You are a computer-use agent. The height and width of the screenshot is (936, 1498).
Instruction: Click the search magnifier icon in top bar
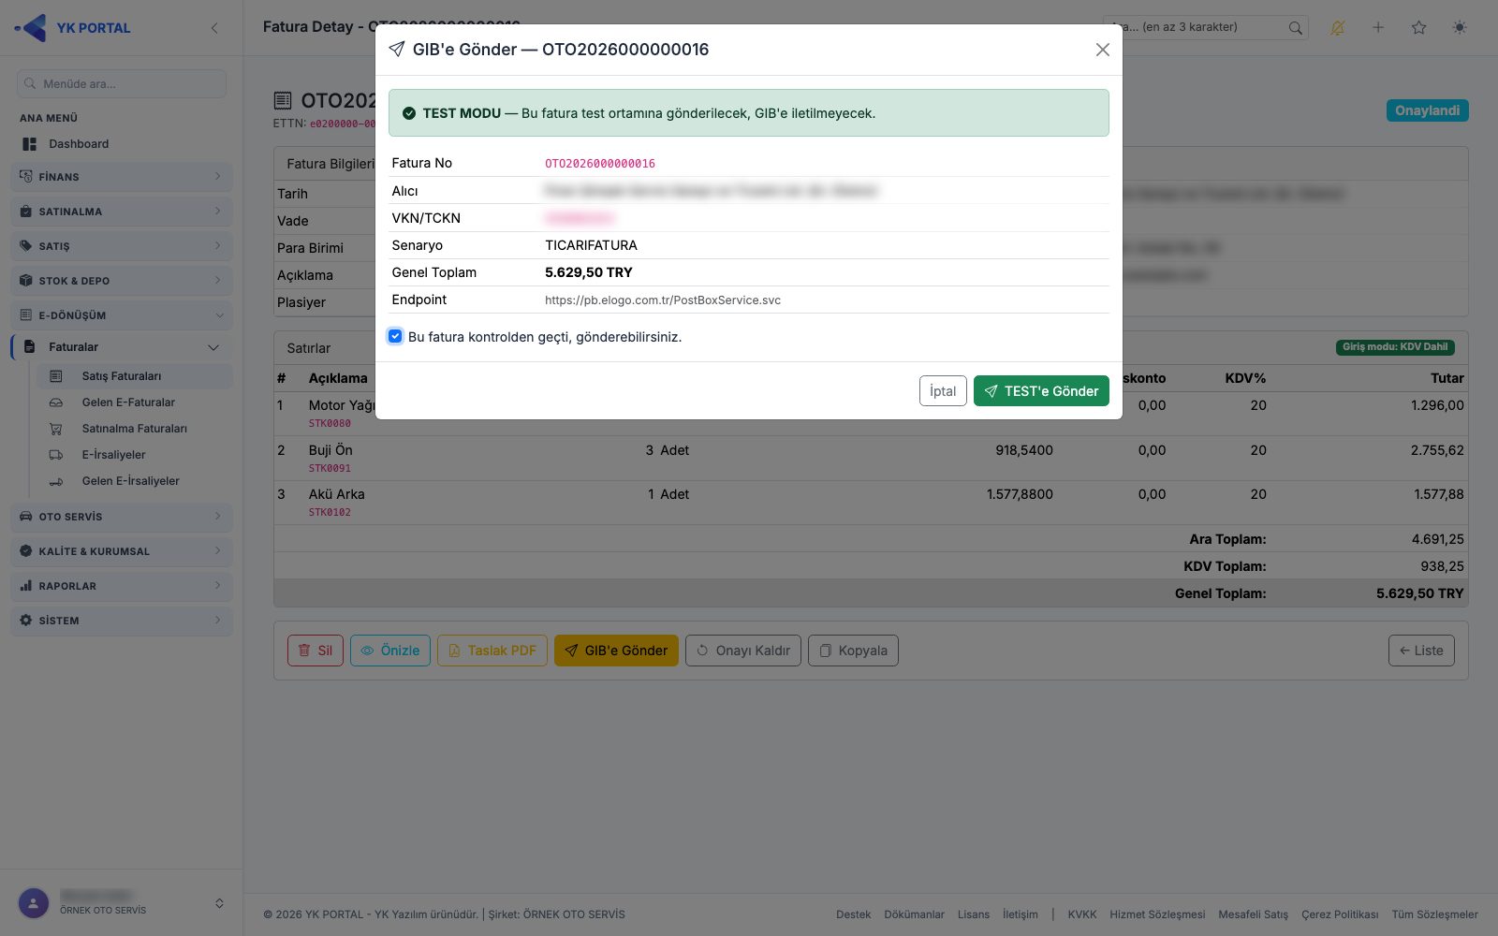click(1295, 28)
